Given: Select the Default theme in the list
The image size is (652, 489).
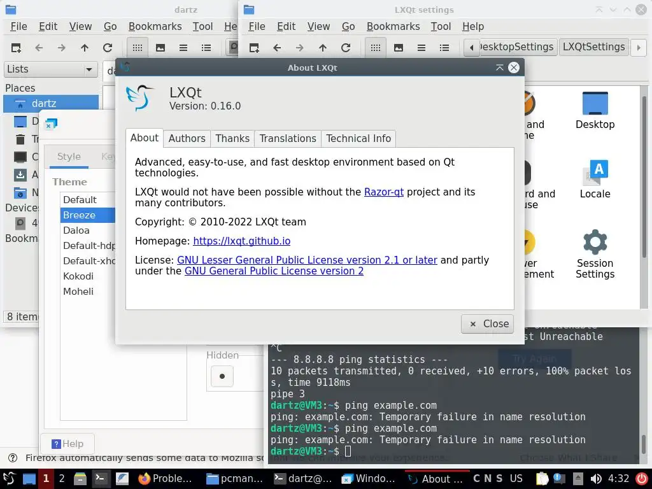Looking at the screenshot, I should 87,200.
